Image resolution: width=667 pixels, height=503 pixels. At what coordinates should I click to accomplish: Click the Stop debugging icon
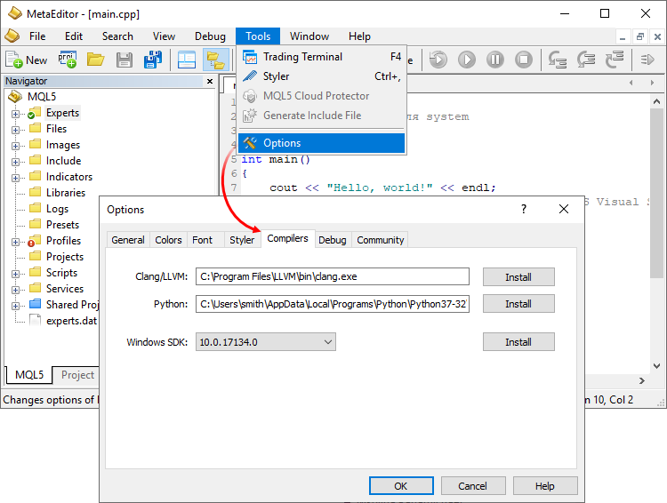point(524,60)
